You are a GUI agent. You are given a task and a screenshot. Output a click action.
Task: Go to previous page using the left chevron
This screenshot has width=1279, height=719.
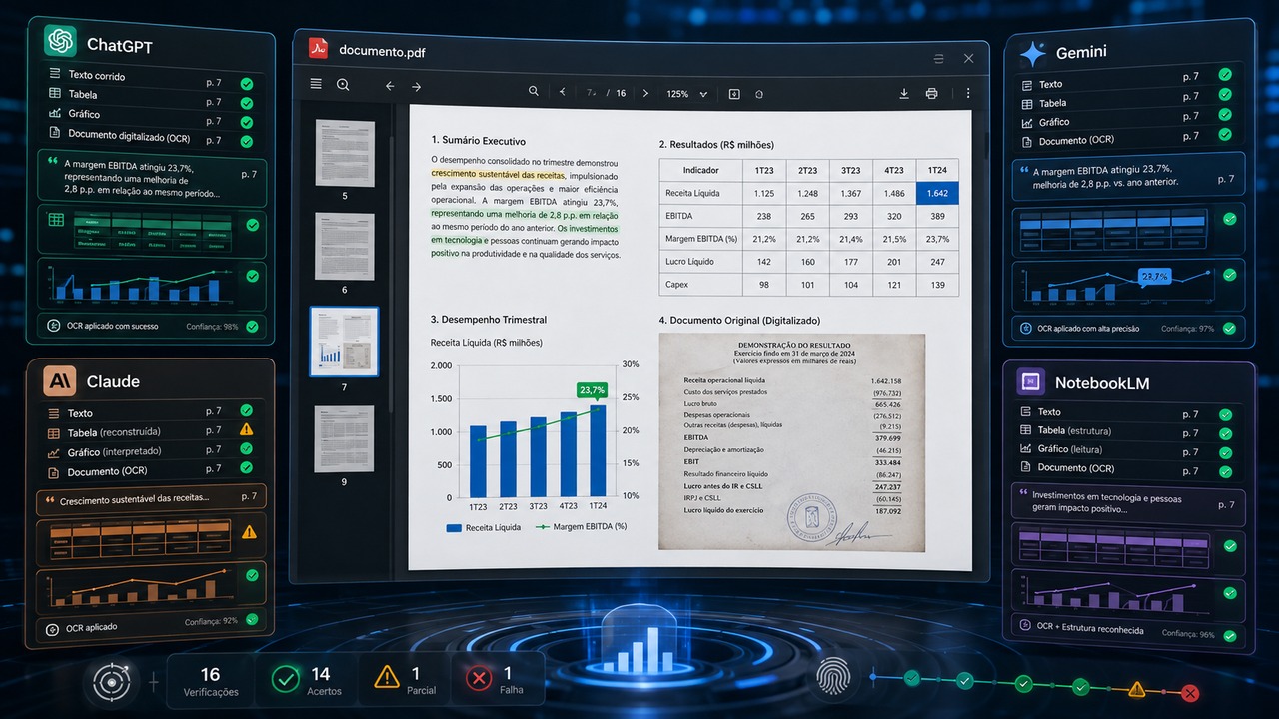563,93
